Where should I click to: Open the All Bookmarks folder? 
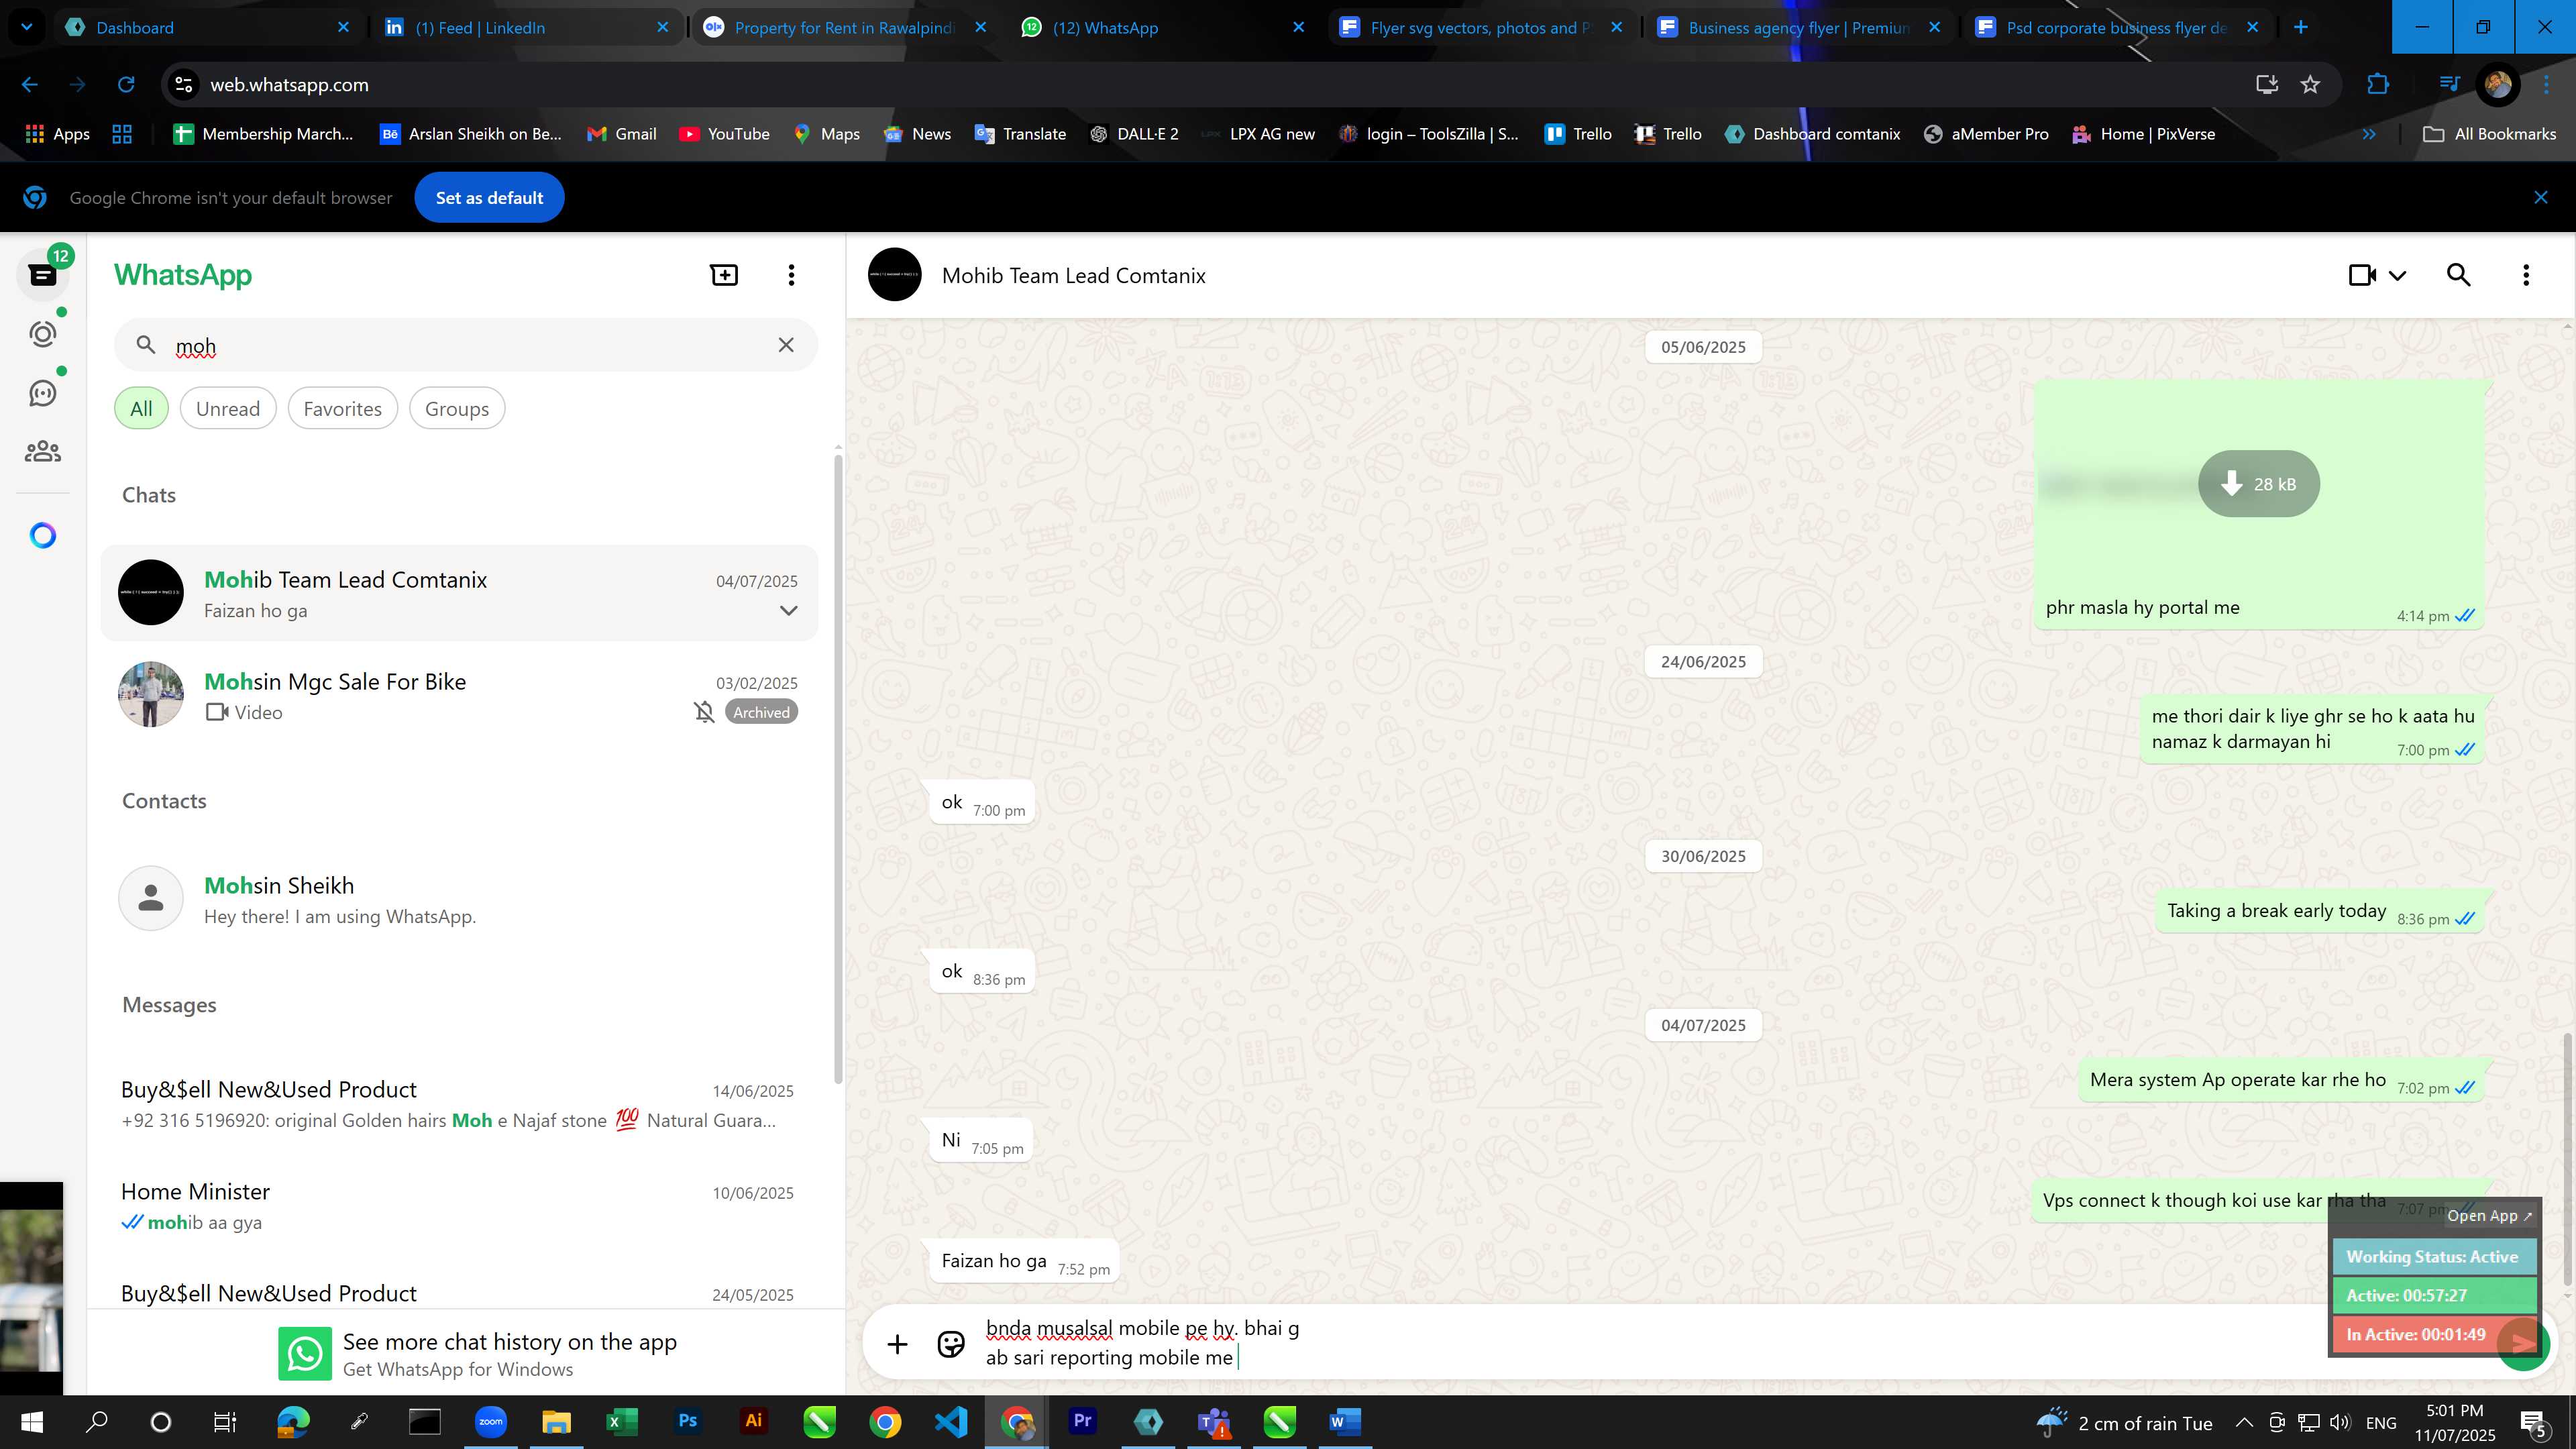click(2490, 134)
